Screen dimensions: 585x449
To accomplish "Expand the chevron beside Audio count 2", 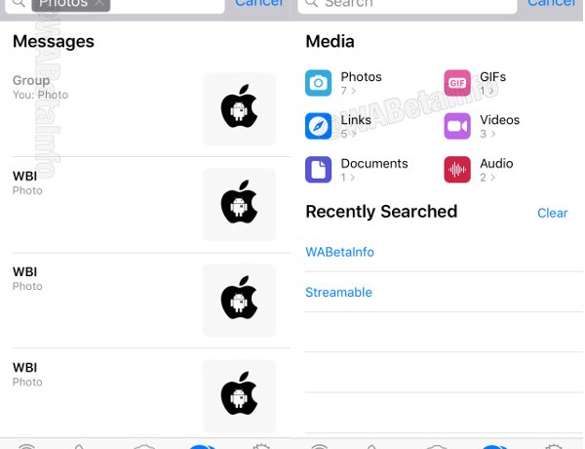I will [492, 178].
